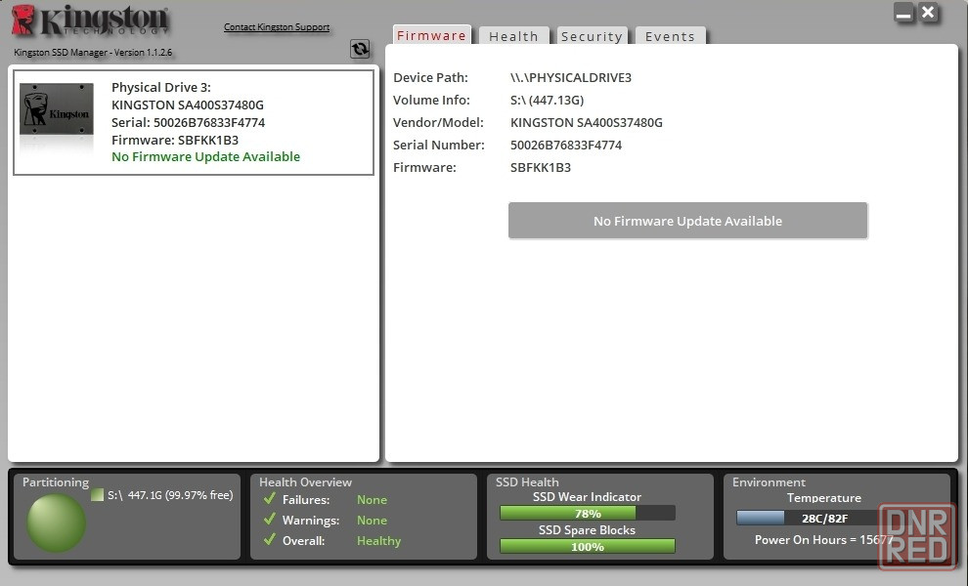968x586 pixels.
Task: Click the Temperature 28C/82F gauge bar
Action: (x=807, y=518)
